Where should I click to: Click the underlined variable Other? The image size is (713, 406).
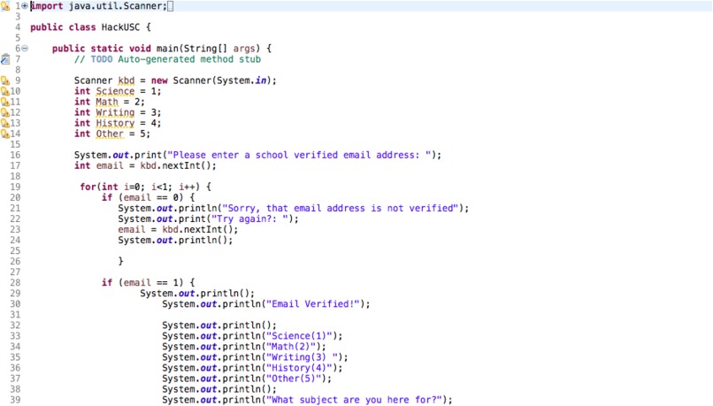pyautogui.click(x=110, y=134)
